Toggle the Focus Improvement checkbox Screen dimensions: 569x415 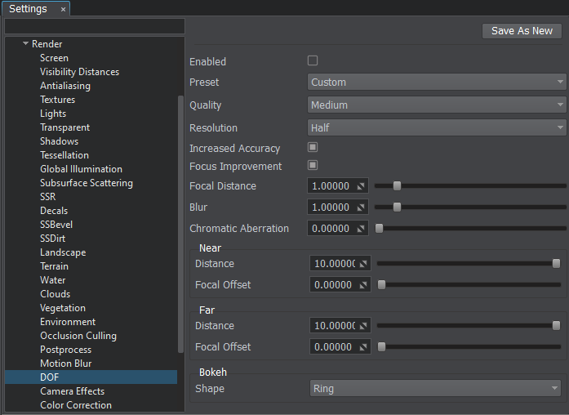click(313, 165)
